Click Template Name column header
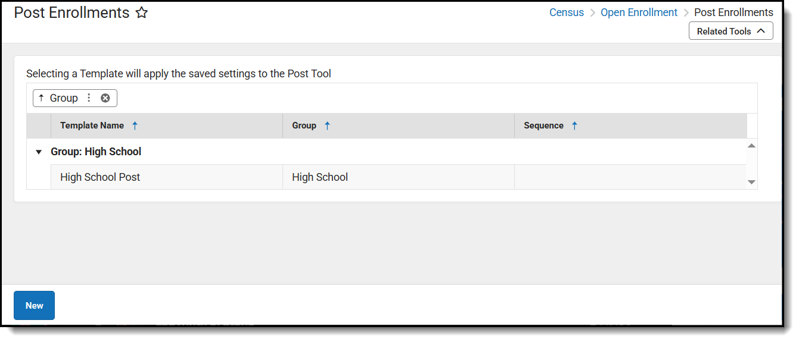Viewport: 799px width, 342px height. coord(92,125)
